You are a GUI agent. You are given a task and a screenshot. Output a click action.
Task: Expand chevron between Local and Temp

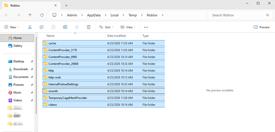pyautogui.click(x=124, y=15)
